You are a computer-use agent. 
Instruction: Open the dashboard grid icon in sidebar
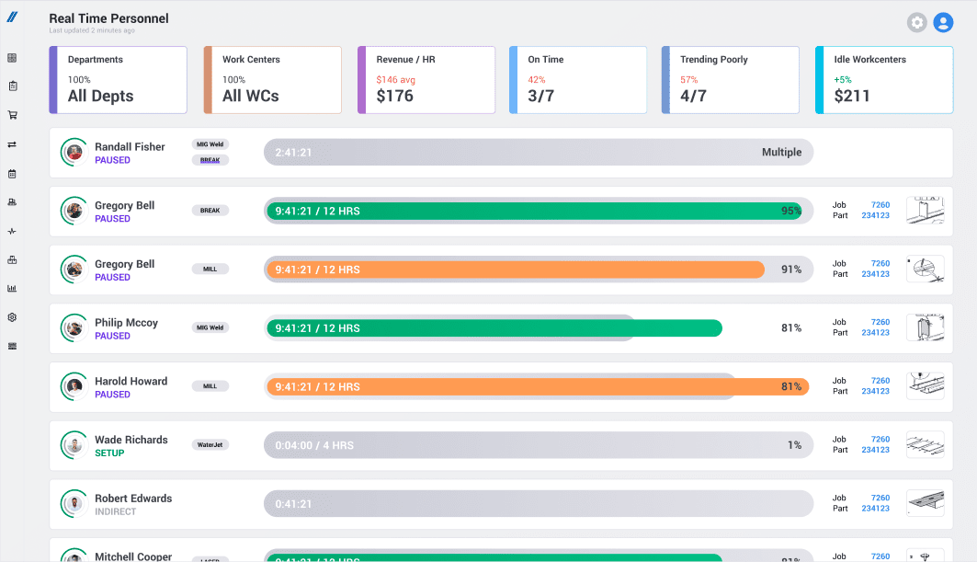(12, 58)
